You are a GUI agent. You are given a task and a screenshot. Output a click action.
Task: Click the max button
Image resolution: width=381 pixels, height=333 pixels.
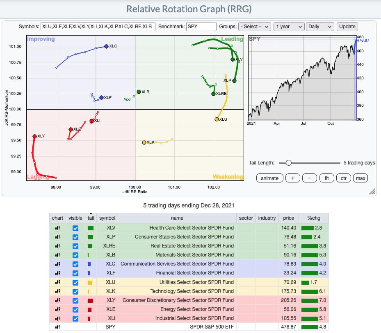tap(360, 178)
